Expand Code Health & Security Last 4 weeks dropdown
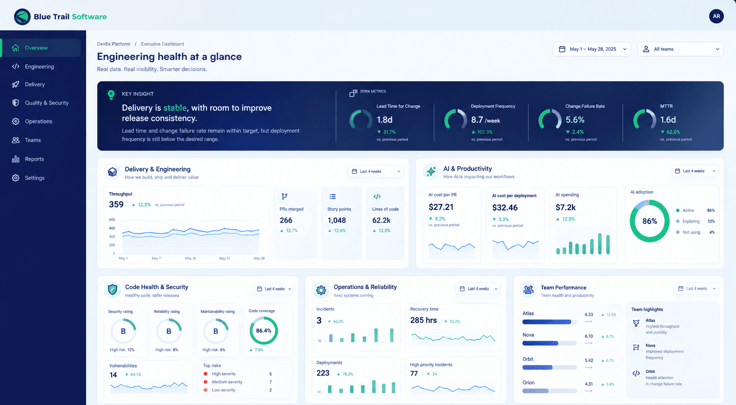Screen dimensions: 736x405 point(273,289)
